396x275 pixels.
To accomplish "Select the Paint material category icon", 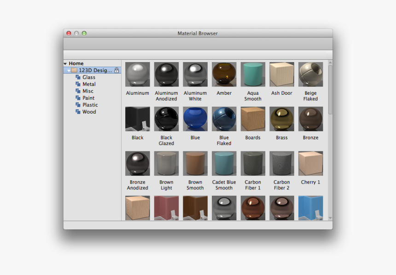I will (x=77, y=98).
